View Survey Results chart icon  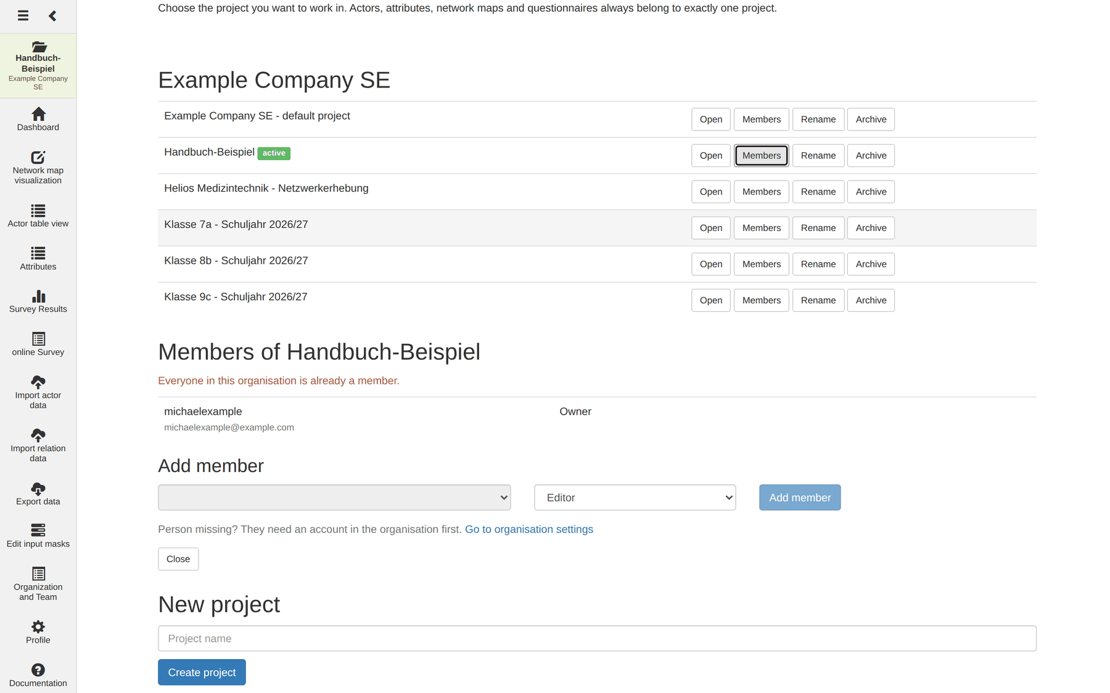[x=38, y=296]
